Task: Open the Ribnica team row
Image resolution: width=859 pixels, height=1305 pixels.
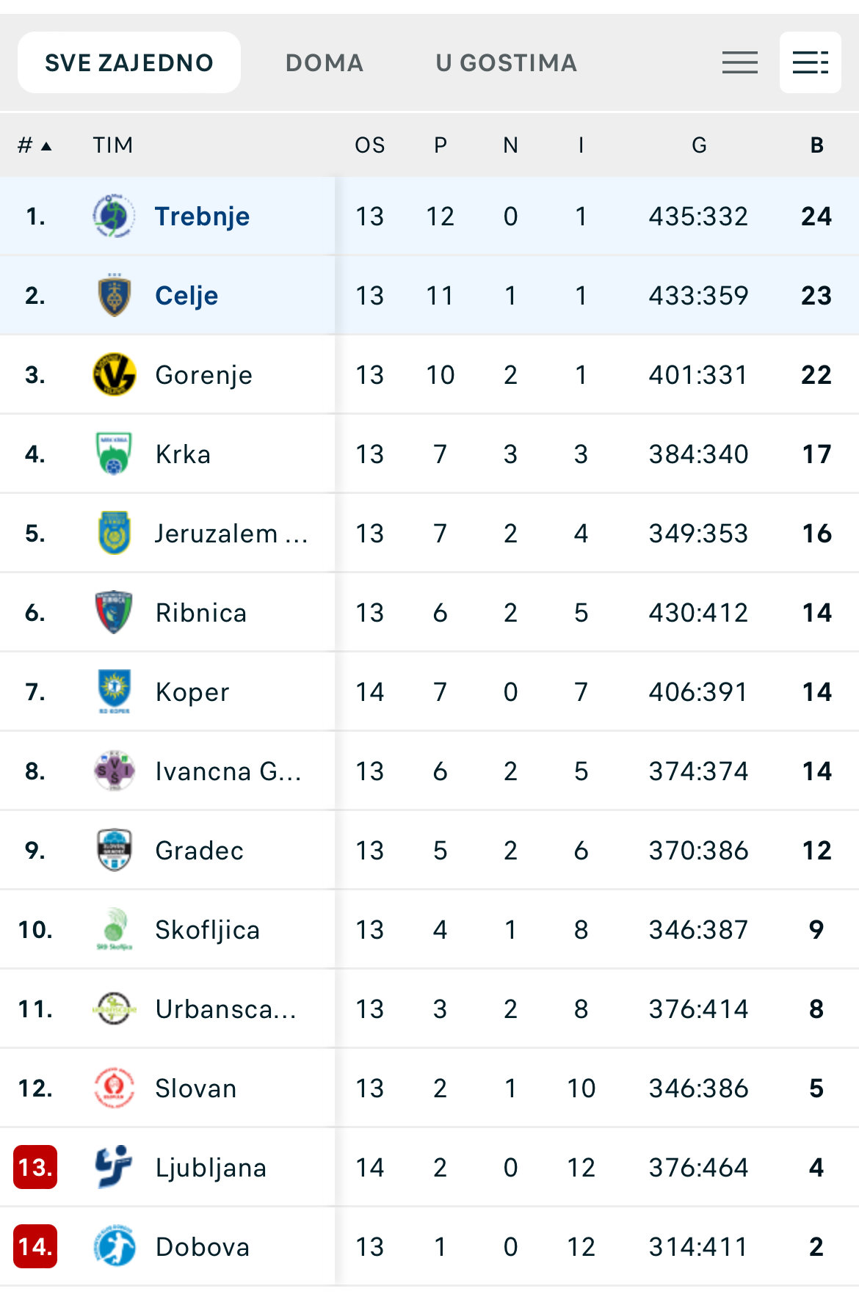Action: tap(200, 613)
